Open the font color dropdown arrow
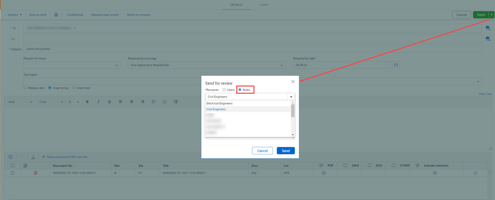 [x=77, y=102]
